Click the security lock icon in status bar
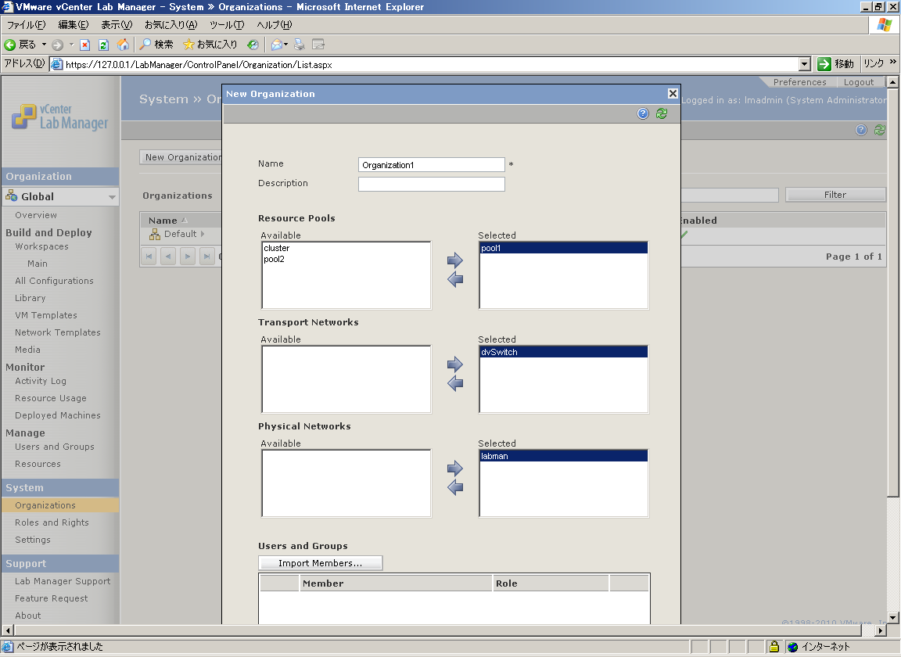Viewport: 901px width, 657px height. click(774, 647)
